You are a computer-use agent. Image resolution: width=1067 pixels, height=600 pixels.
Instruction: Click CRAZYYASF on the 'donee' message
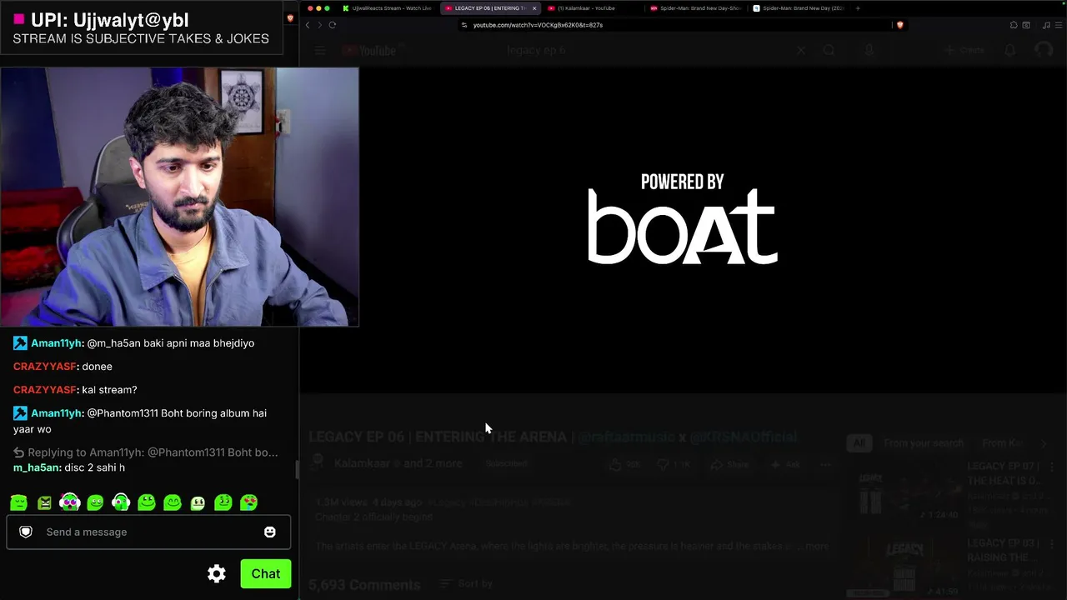[45, 367]
